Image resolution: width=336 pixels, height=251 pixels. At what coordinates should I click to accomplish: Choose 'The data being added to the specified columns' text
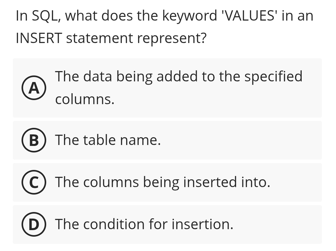178,77
